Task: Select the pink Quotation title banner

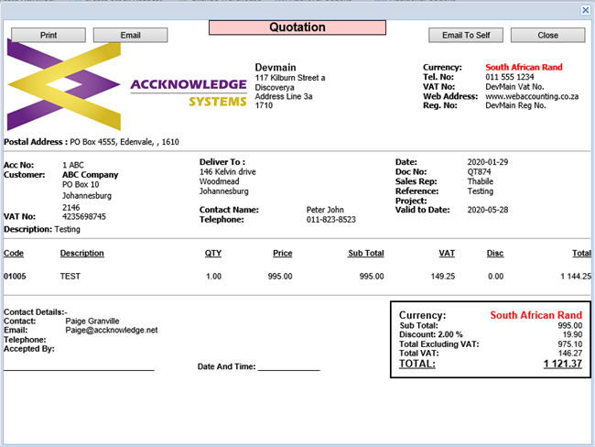Action: [297, 27]
